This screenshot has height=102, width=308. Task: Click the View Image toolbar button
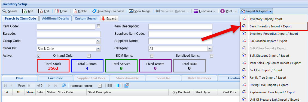click(140, 11)
